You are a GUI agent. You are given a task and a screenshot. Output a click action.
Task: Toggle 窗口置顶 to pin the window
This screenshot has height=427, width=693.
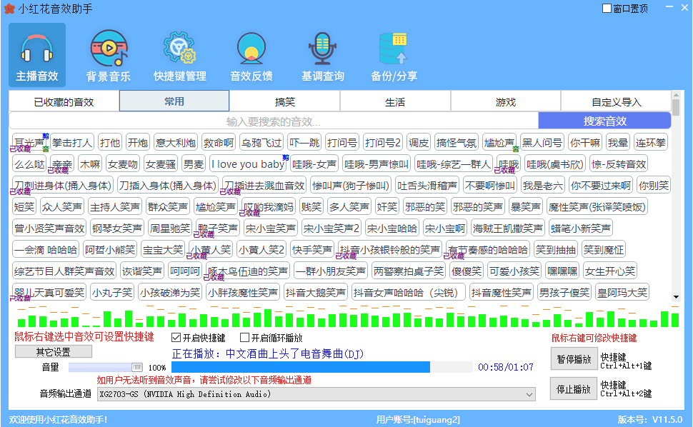click(606, 7)
